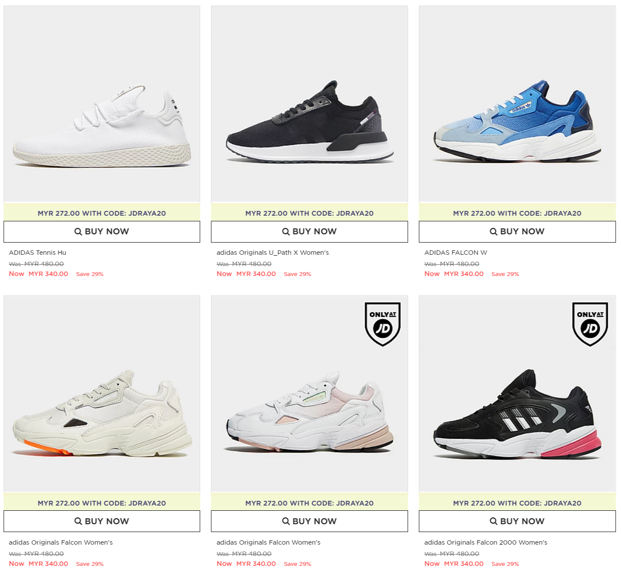Click JDRAYA20 promo code banner under Tennis Hu
The image size is (621, 575).
coord(102,213)
